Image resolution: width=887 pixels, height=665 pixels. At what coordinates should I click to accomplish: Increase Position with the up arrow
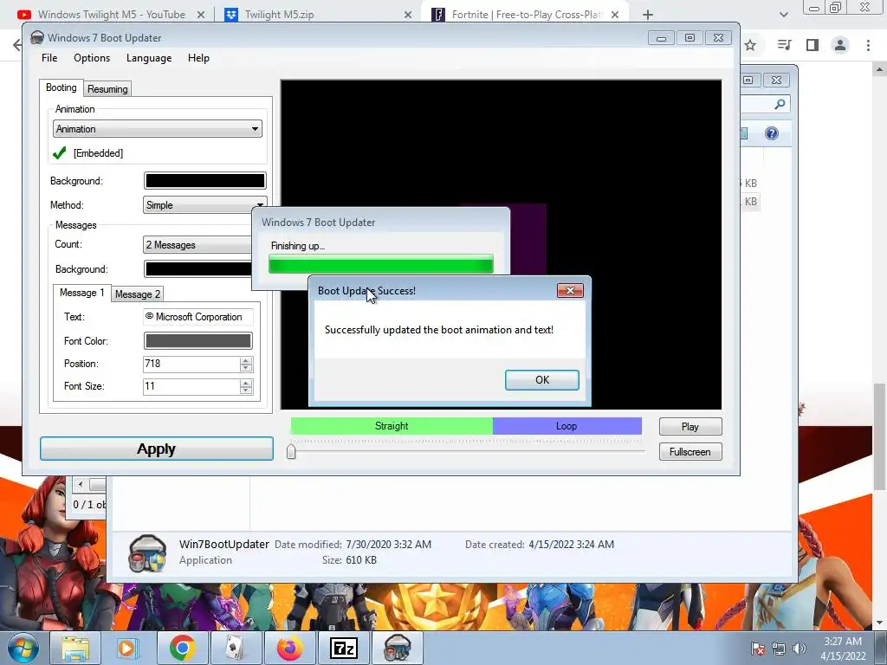245,360
